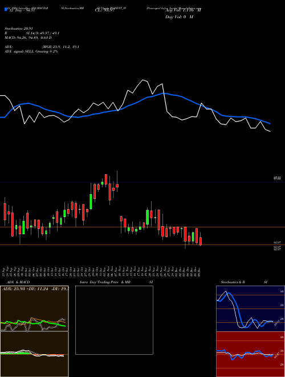Click the '(MGR) 25.9, 11.2, 19.1' ADX values
This screenshot has width=285, height=377.
[x=60, y=47]
